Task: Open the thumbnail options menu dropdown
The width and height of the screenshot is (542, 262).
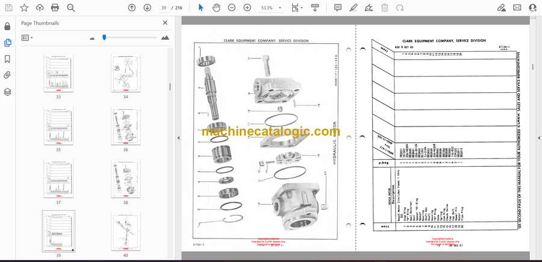Action: click(27, 38)
